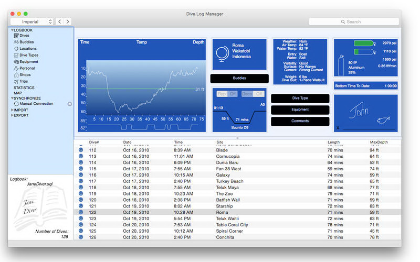This screenshot has height=262, width=420.
Task: Click the John signature area
Action: [x=359, y=110]
